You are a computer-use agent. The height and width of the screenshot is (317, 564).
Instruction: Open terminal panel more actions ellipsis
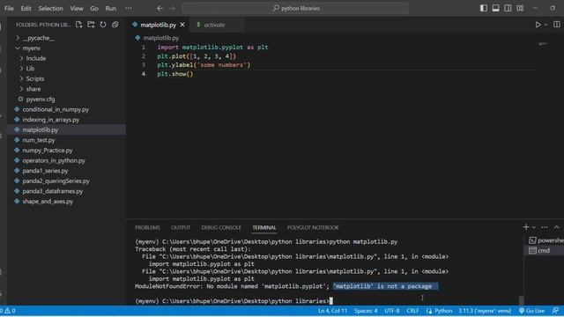(545, 227)
